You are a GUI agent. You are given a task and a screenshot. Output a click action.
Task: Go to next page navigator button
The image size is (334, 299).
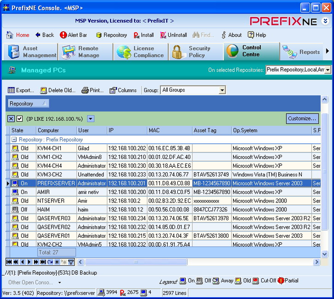36,262
